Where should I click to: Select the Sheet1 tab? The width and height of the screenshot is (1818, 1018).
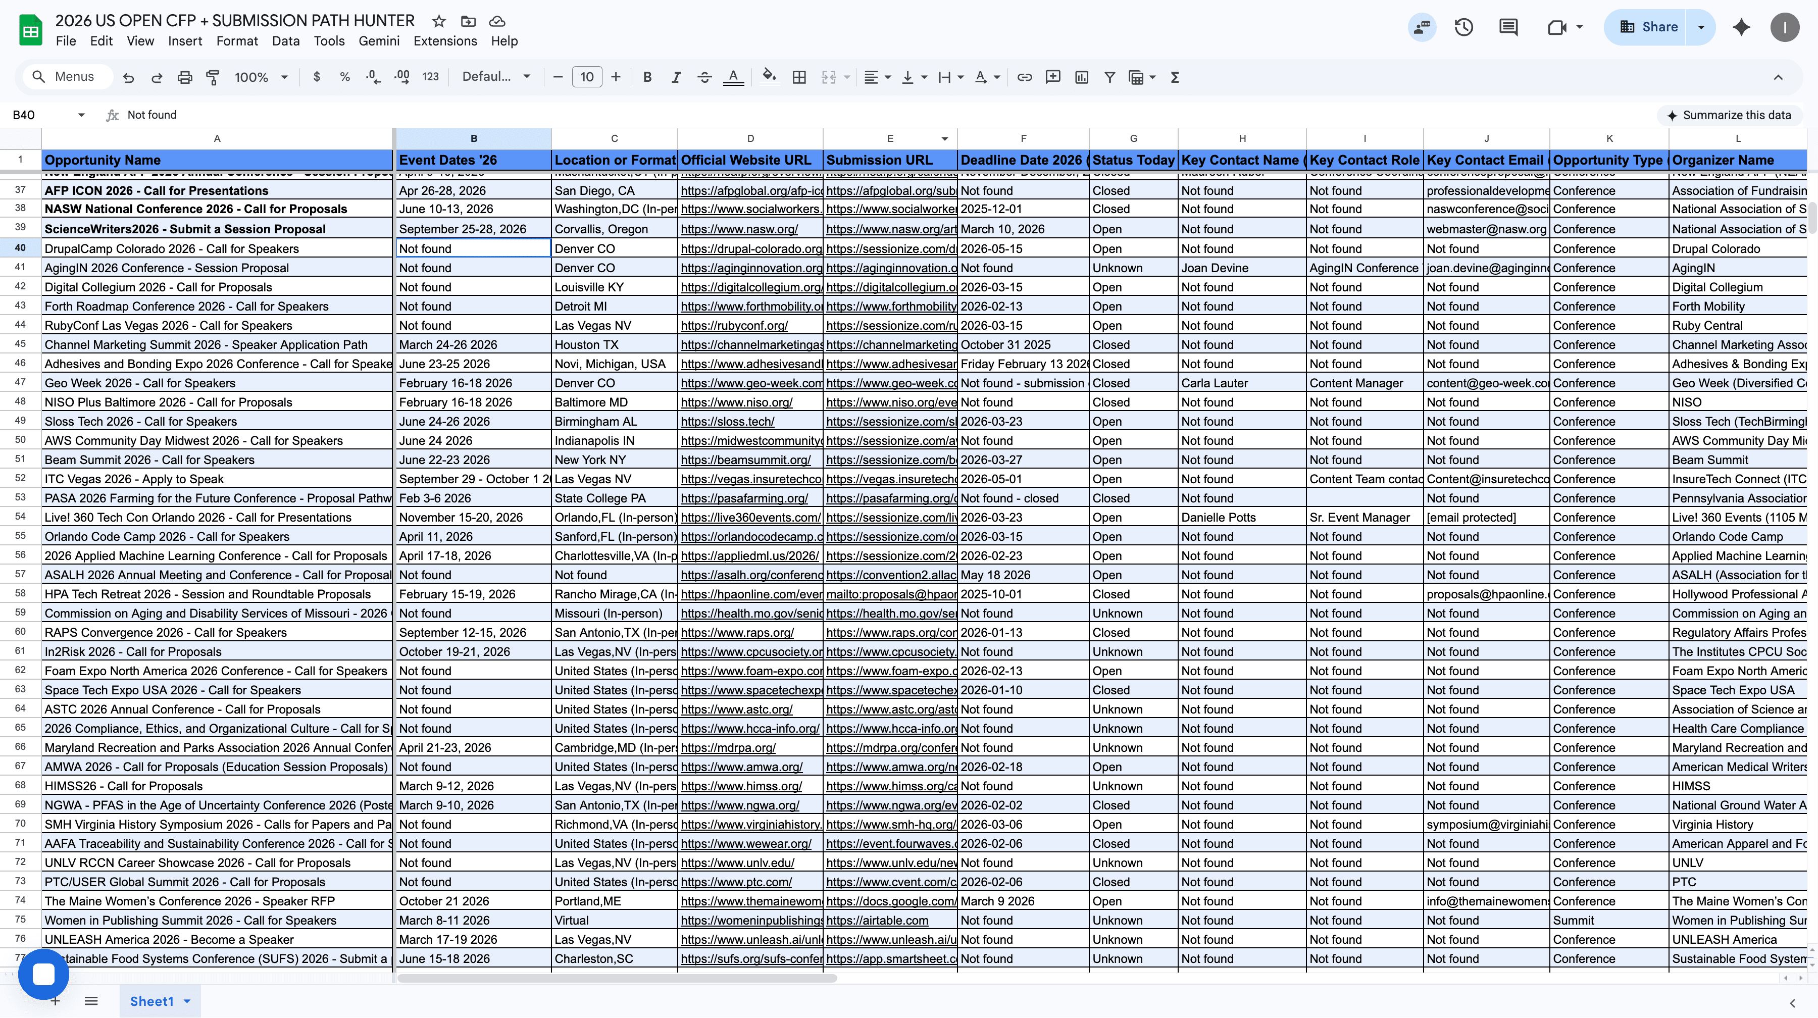(151, 1001)
